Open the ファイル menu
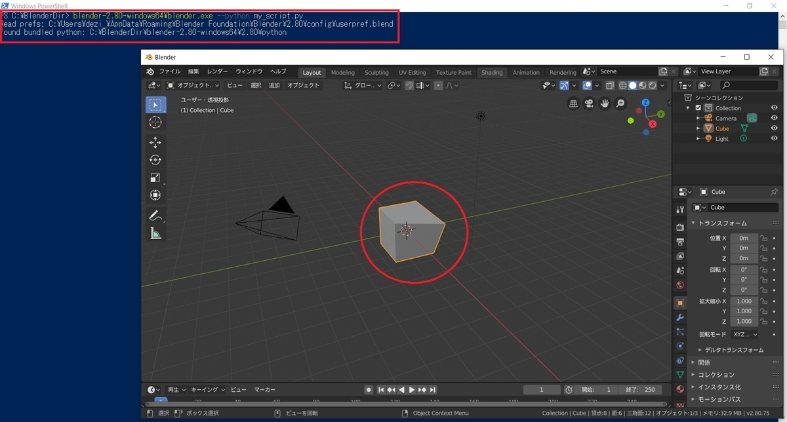Screen dimensions: 787x422 pyautogui.click(x=169, y=71)
